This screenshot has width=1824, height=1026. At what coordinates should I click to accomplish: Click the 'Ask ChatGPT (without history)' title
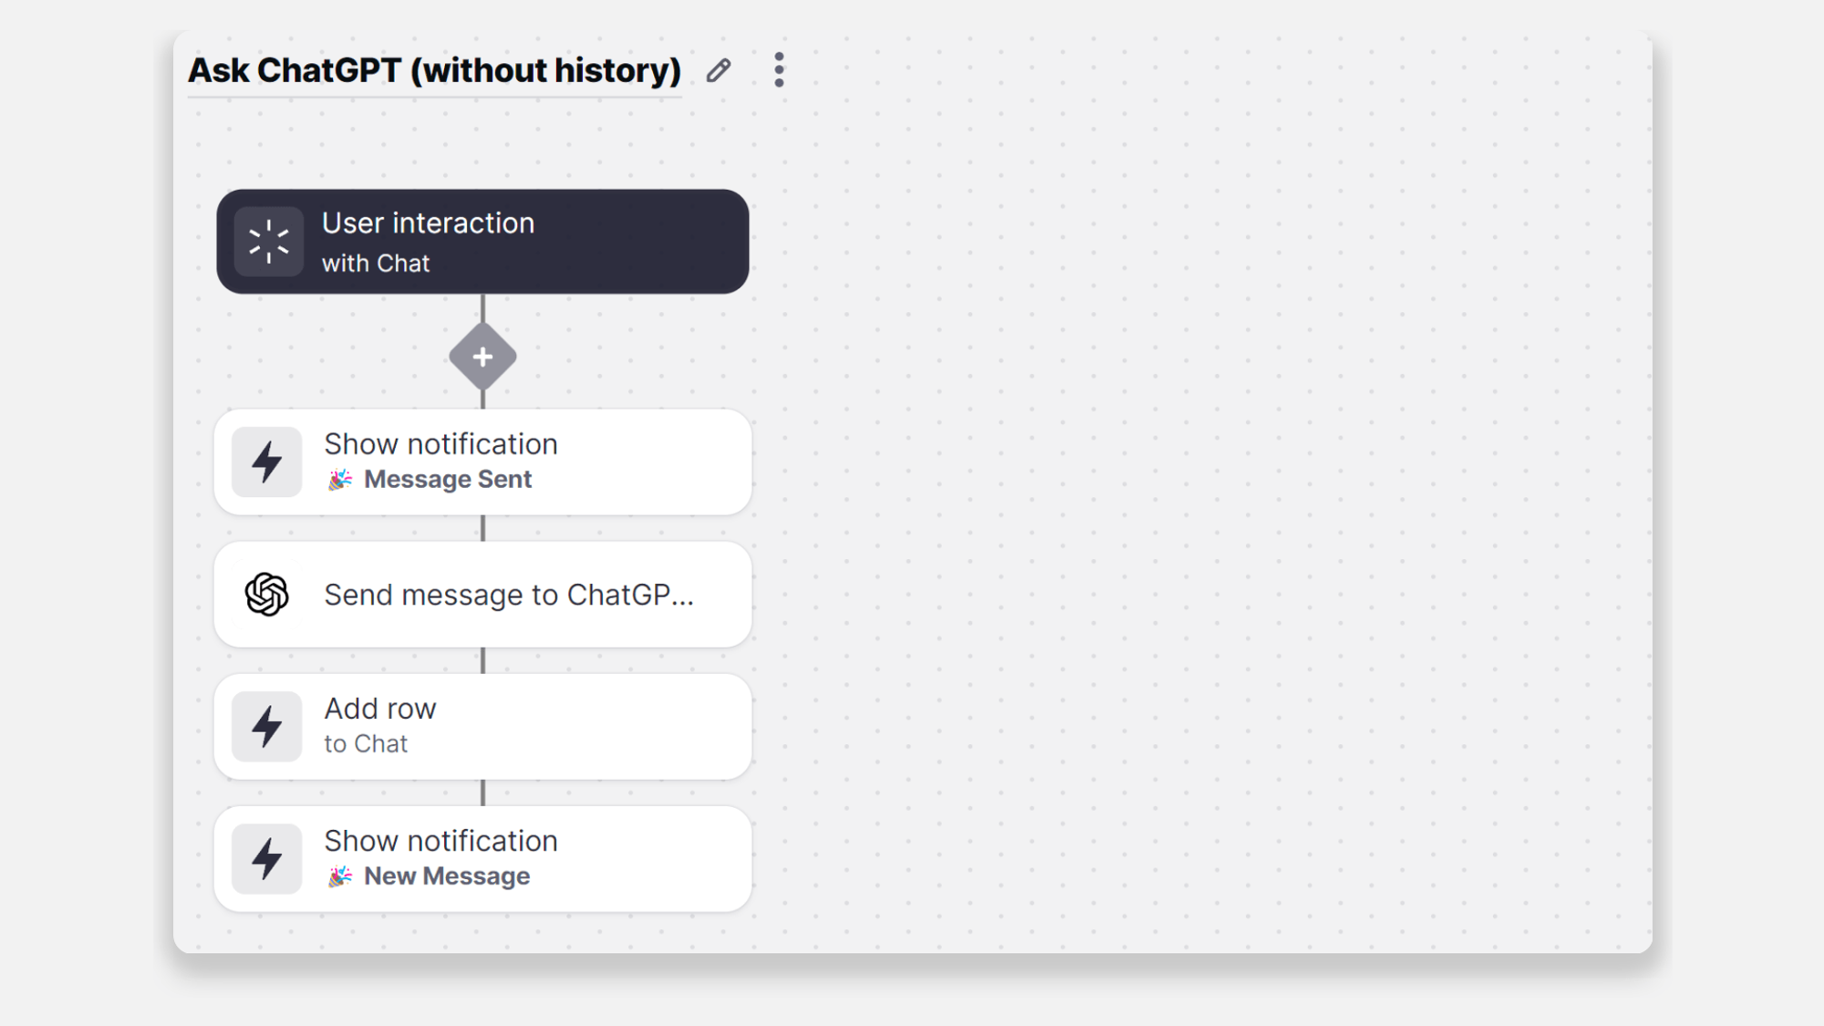tap(434, 70)
